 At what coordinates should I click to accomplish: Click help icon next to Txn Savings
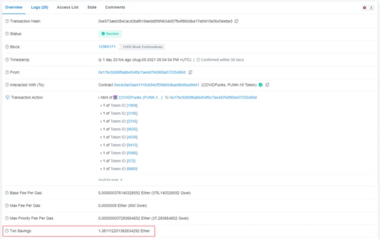(x=7, y=231)
